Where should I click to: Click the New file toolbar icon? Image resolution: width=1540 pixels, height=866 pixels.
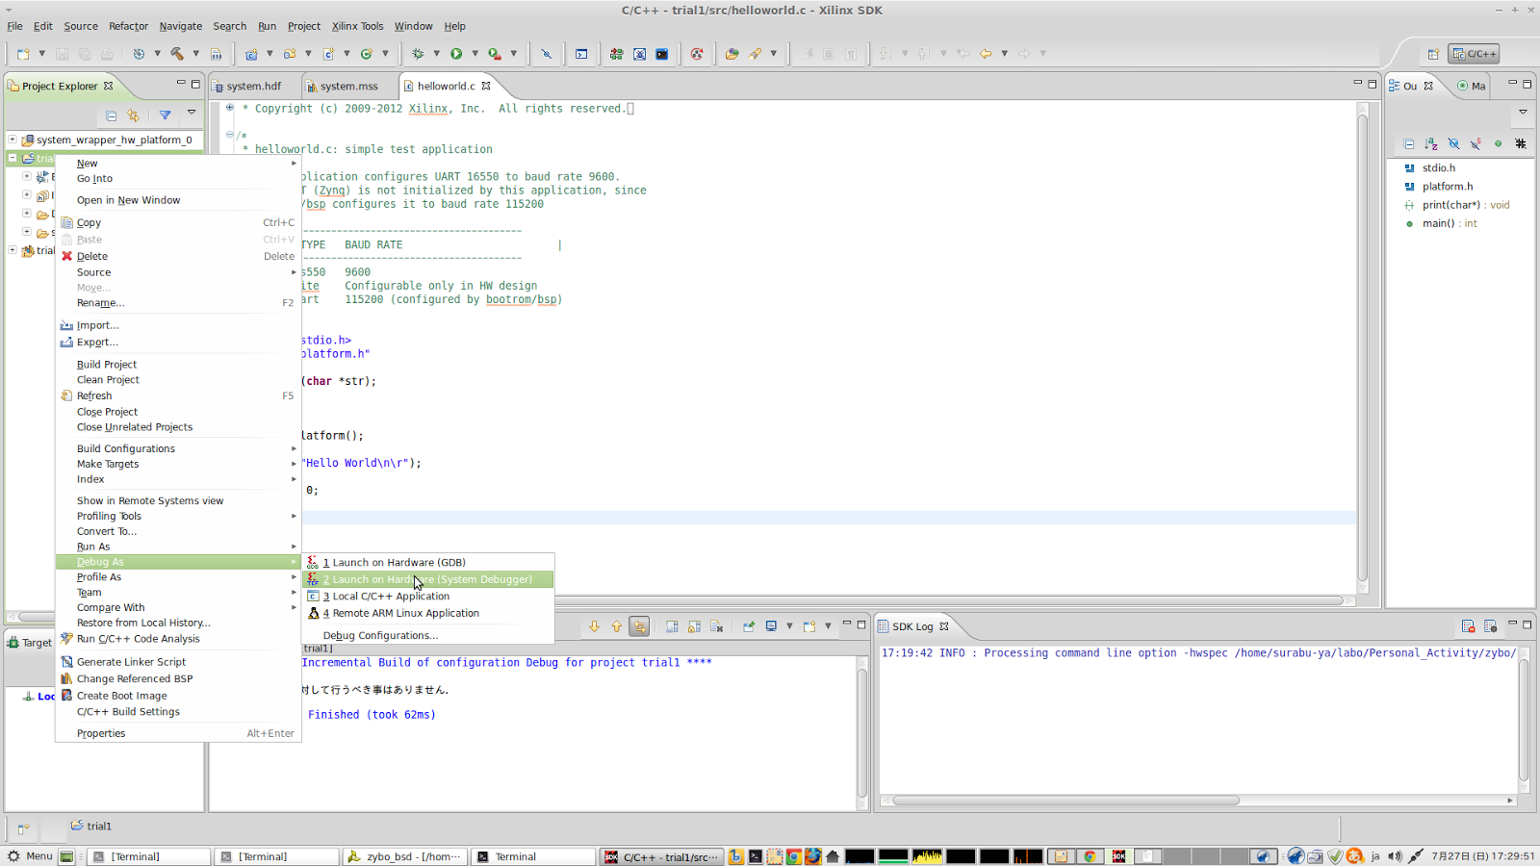[23, 54]
